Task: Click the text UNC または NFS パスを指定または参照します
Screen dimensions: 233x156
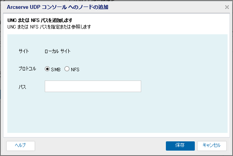Action: click(49, 27)
